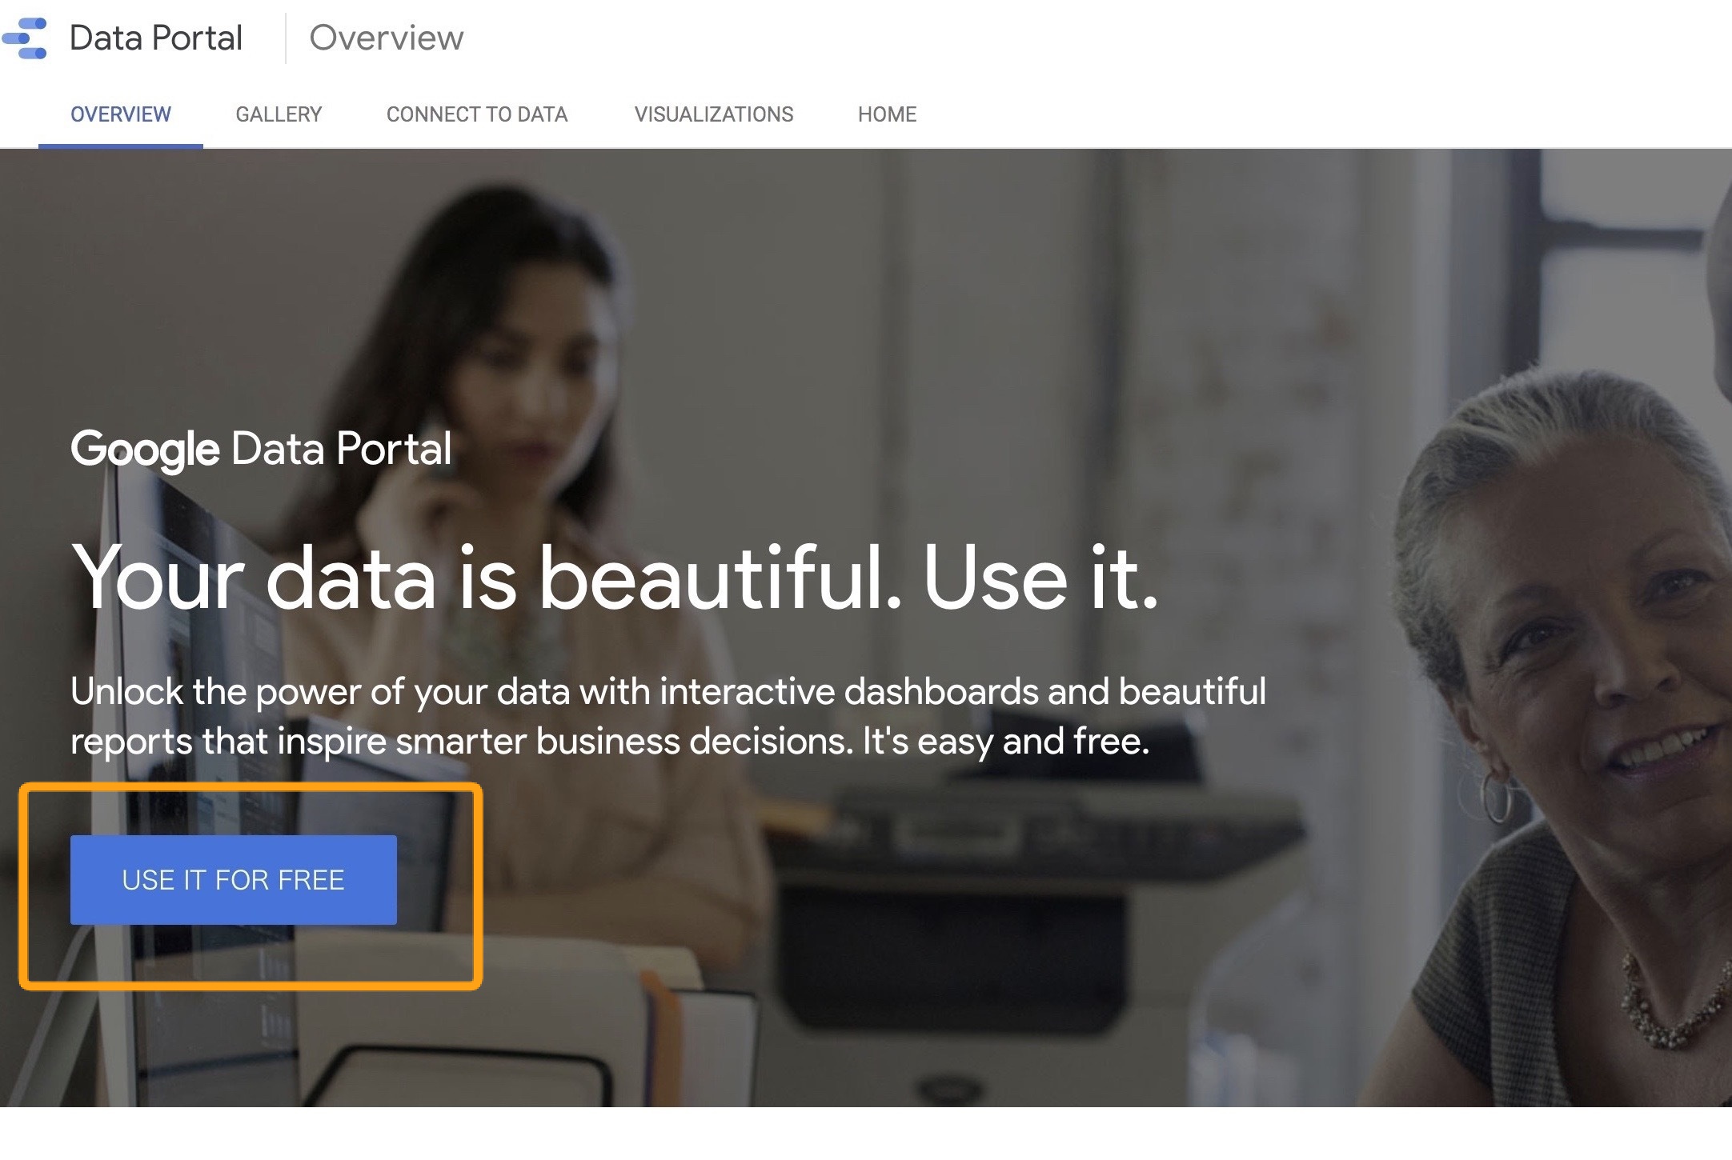Image resolution: width=1732 pixels, height=1160 pixels.
Task: Switch to the Gallery tab
Action: point(279,114)
